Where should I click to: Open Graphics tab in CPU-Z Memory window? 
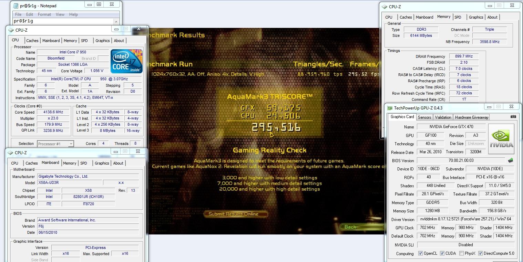(476, 17)
